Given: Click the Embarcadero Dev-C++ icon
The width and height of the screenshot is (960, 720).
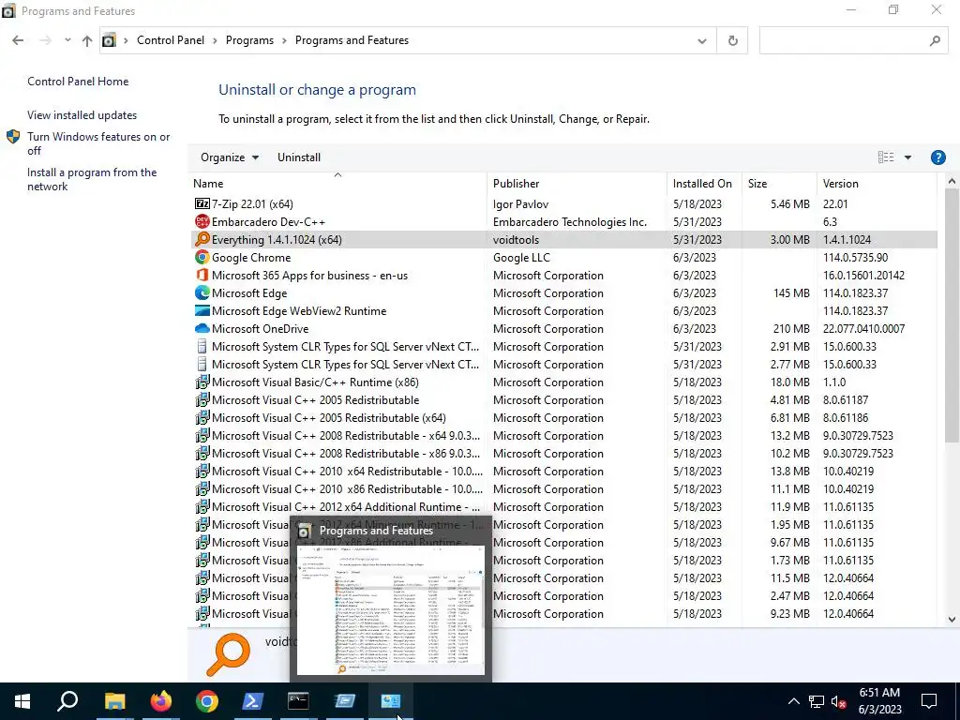Looking at the screenshot, I should pyautogui.click(x=202, y=221).
